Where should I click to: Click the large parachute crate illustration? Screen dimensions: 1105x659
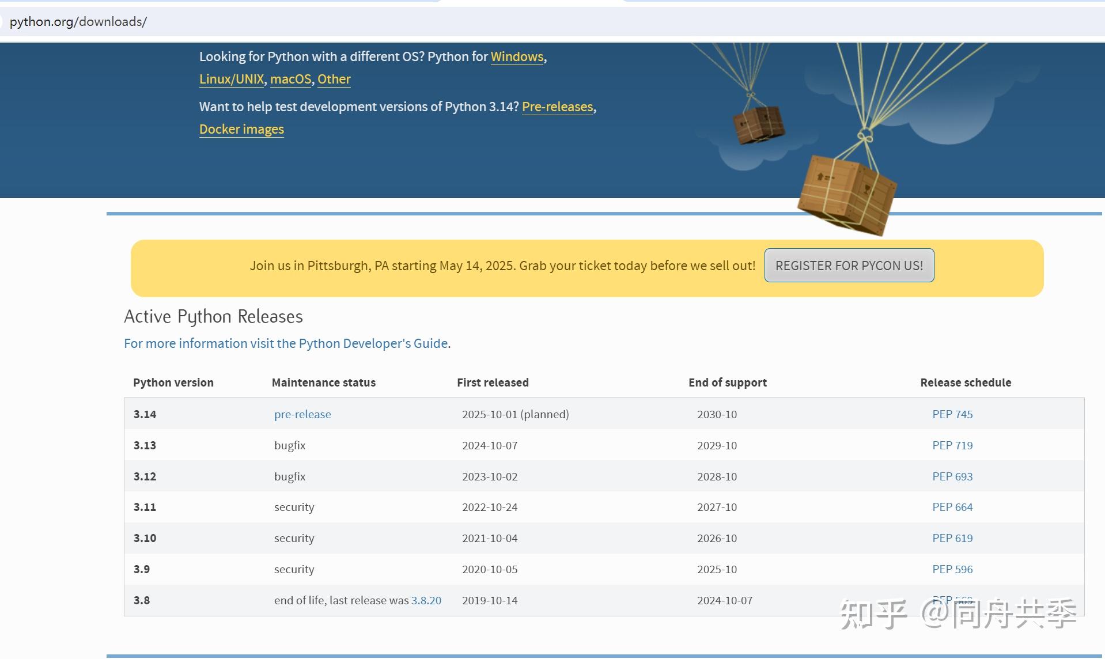846,194
